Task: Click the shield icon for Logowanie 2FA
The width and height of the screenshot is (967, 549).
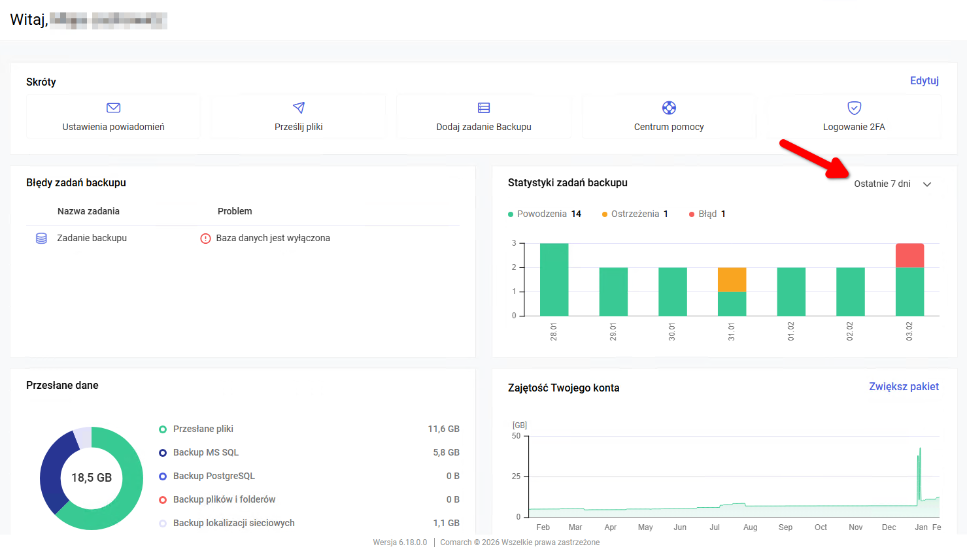Action: 854,108
